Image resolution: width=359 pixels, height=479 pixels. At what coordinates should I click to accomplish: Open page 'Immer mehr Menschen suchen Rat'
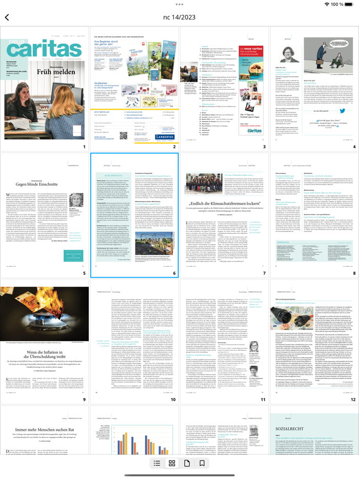point(45,430)
